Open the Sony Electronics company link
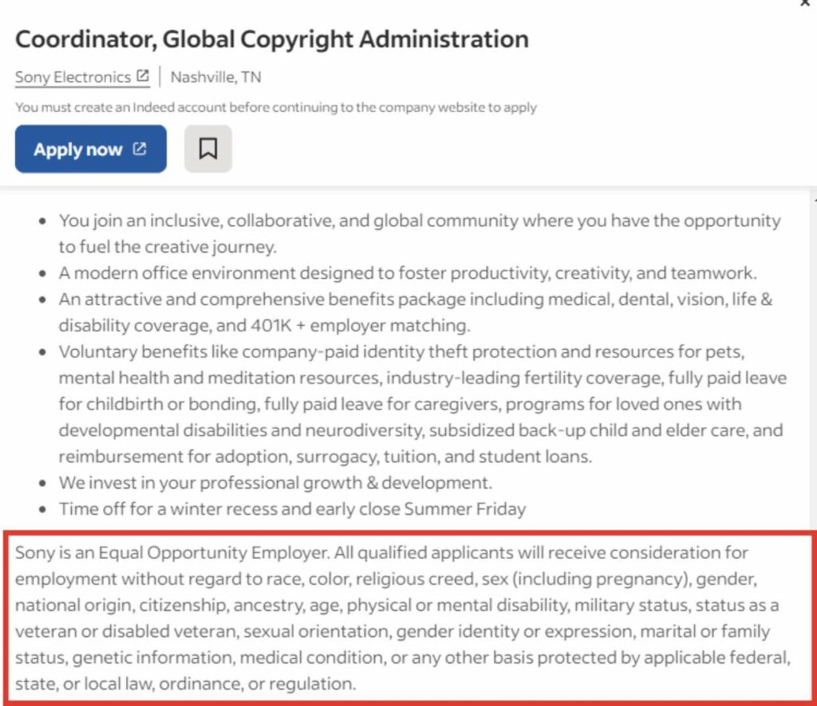Screen dimensions: 817x706 tap(82, 77)
